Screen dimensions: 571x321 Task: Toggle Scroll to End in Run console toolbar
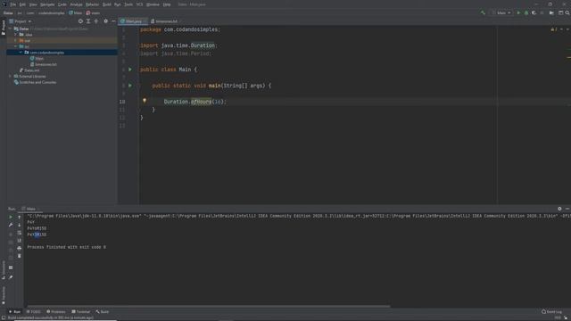[20, 241]
